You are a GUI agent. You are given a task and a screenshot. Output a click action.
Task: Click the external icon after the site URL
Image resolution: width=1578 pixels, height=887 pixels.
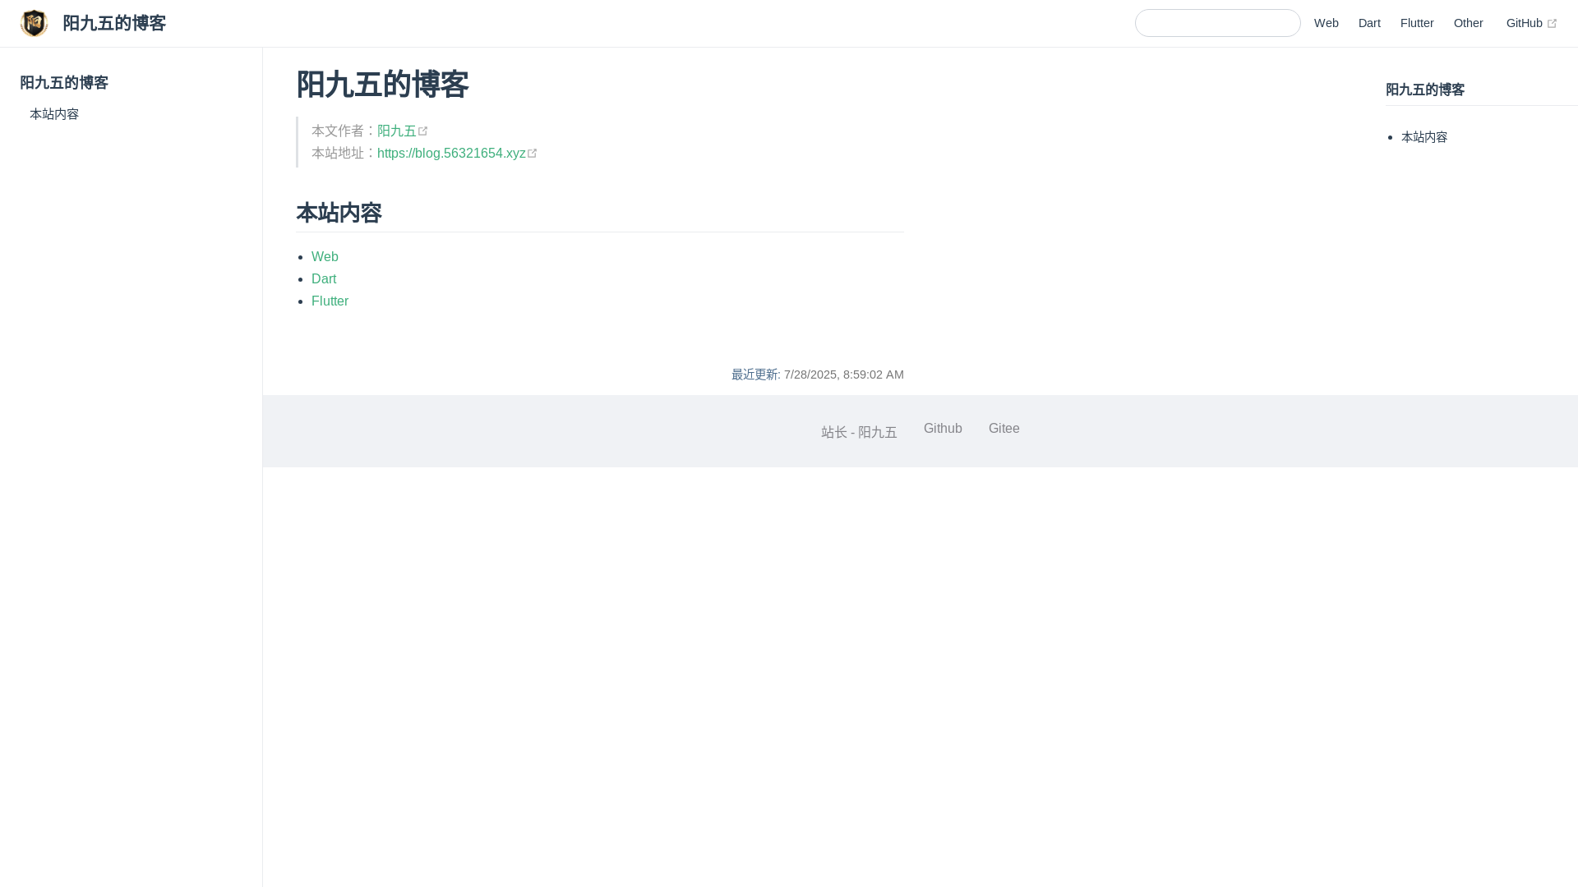[533, 153]
